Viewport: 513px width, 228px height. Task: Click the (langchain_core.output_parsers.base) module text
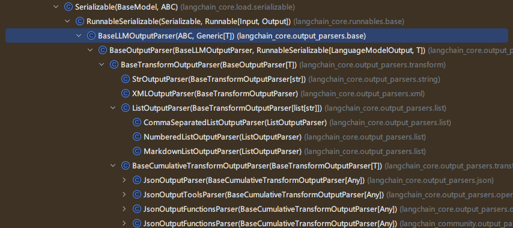coord(301,36)
